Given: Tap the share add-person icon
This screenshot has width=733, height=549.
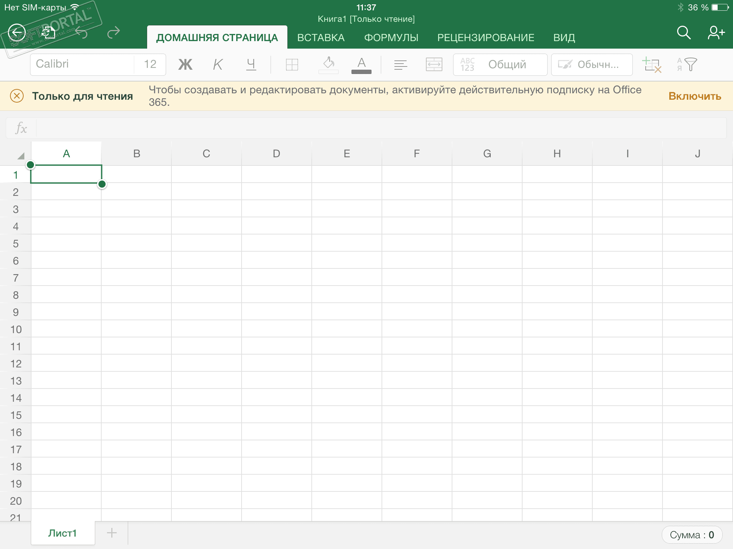Looking at the screenshot, I should [x=716, y=33].
